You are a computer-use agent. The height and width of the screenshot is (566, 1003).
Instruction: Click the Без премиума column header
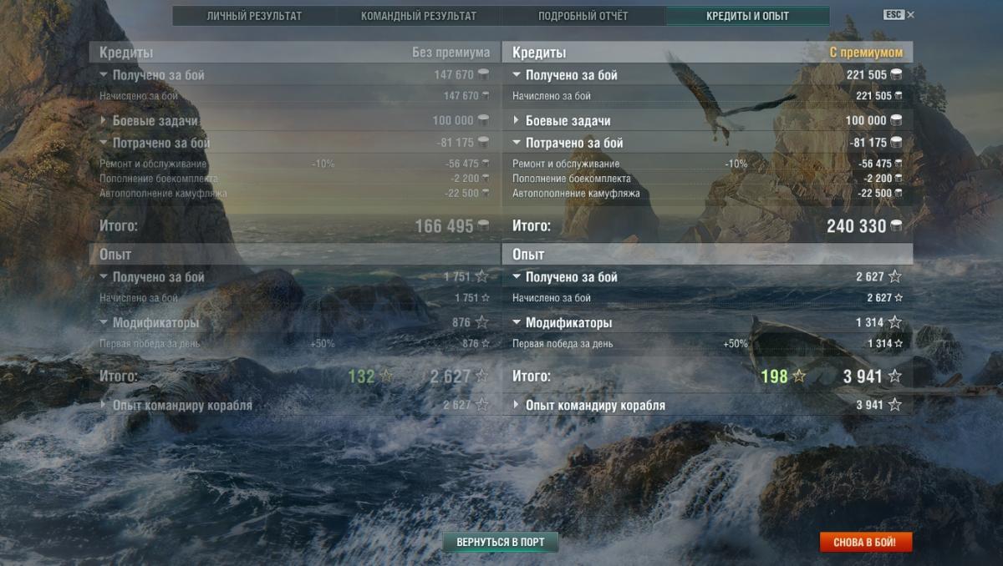tap(451, 53)
